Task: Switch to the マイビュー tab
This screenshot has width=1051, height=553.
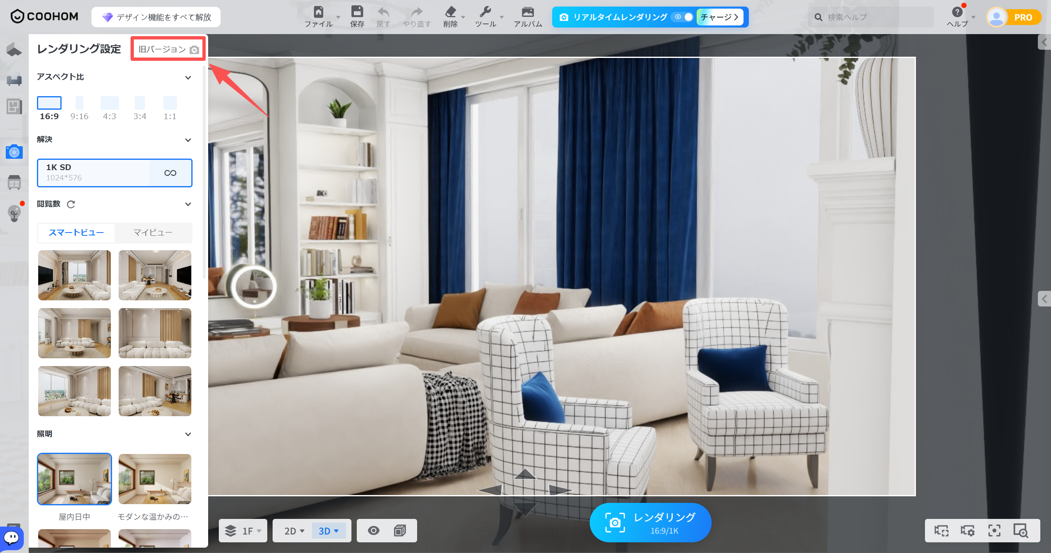Action: click(x=153, y=233)
